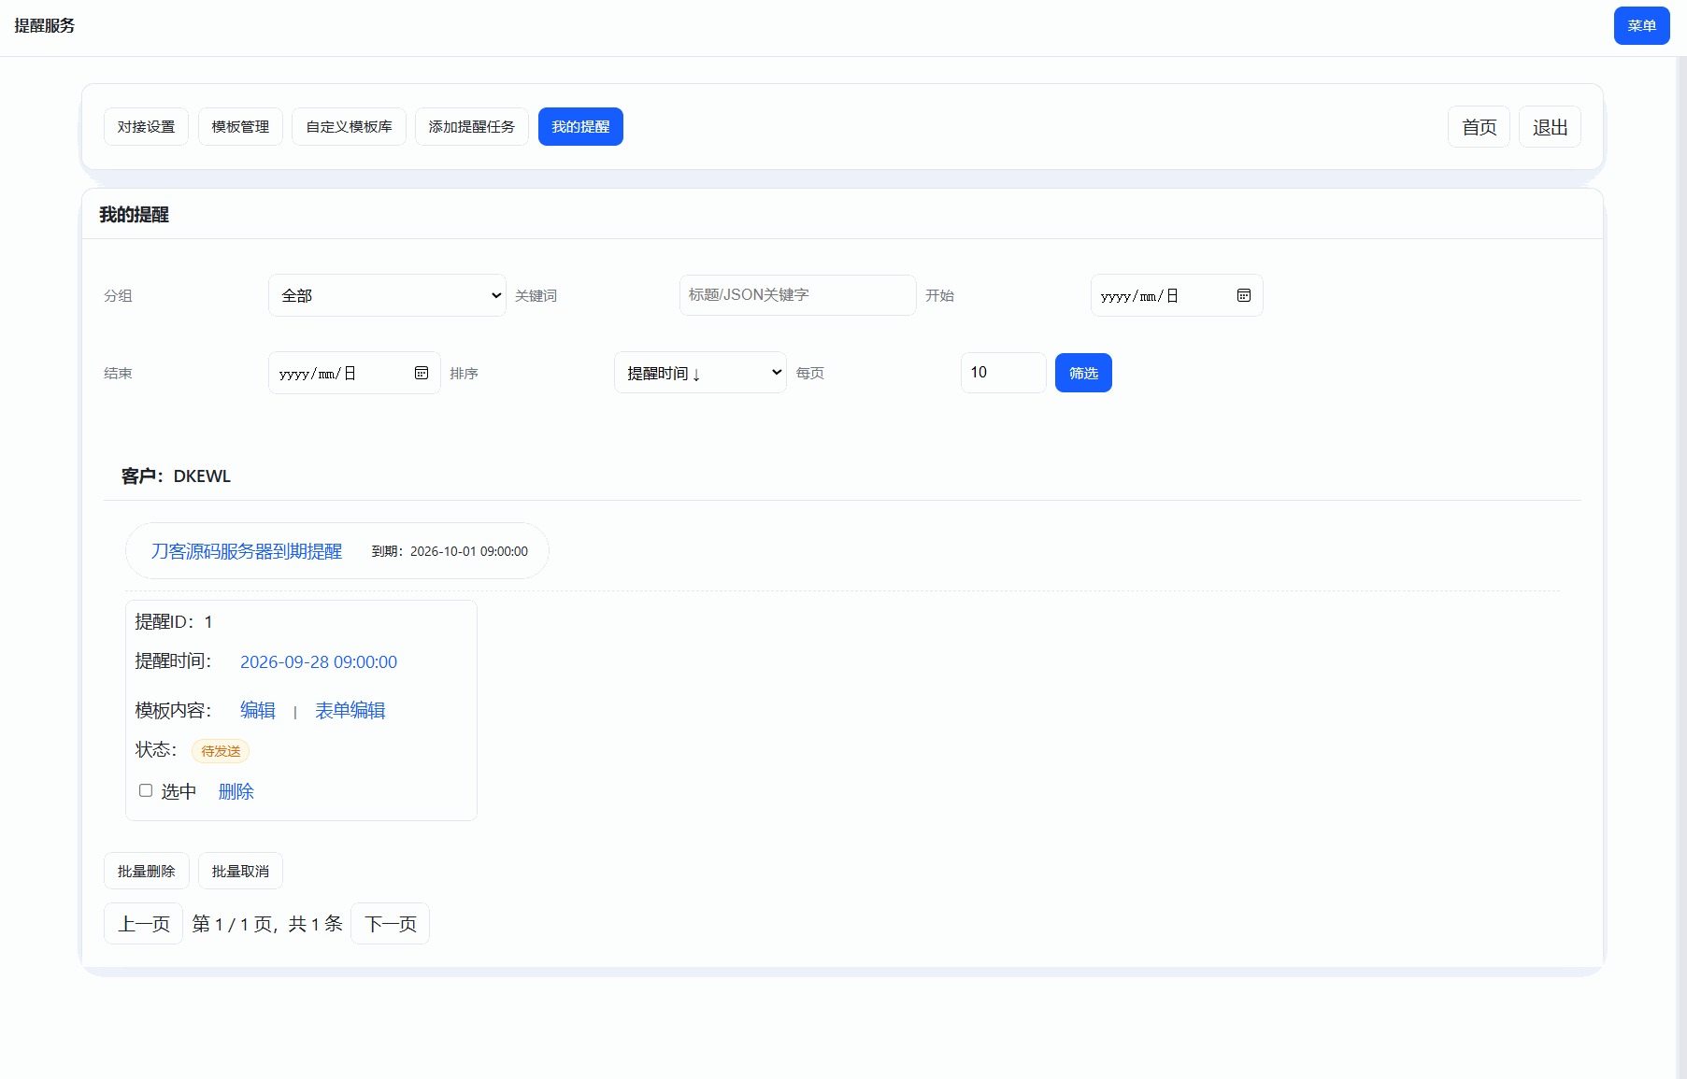This screenshot has height=1079, width=1687.
Task: Delete the reminder via 删除 link
Action: click(x=236, y=792)
